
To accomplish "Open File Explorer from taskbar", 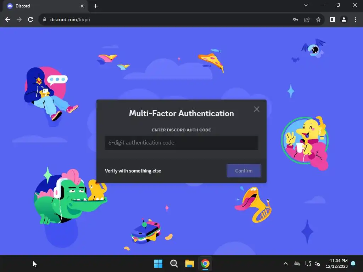I will coord(190,263).
